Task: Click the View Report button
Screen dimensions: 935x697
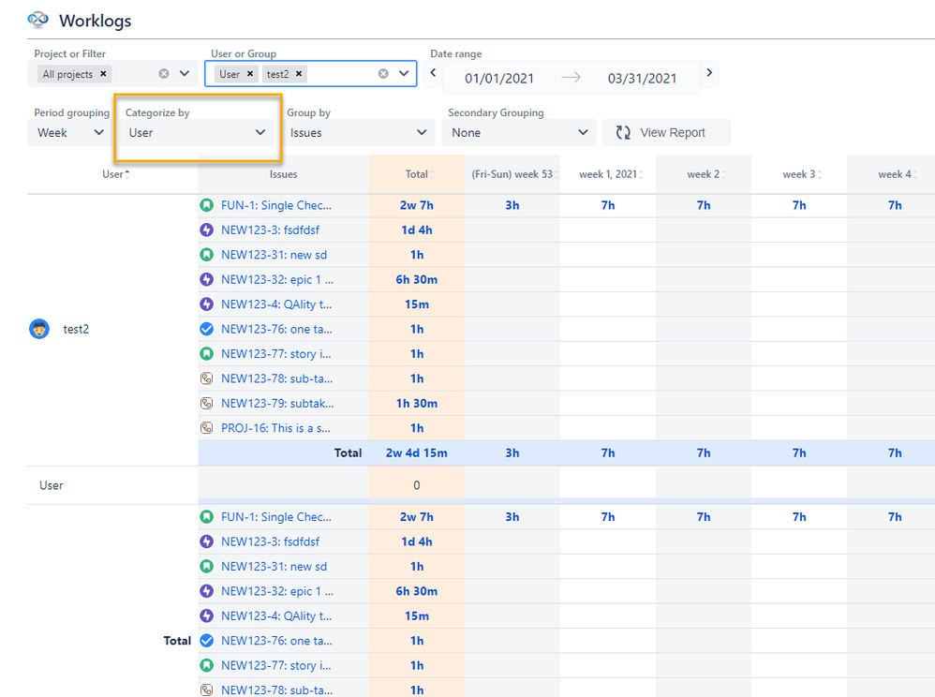Action: pyautogui.click(x=666, y=132)
